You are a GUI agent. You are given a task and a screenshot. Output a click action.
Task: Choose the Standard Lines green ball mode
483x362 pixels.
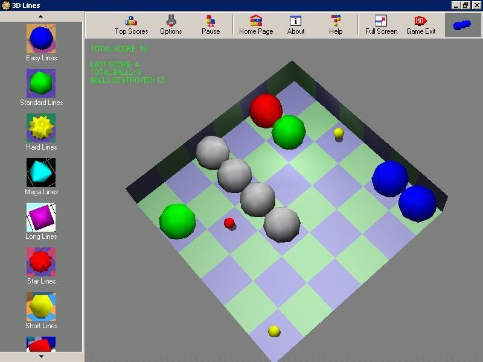pyautogui.click(x=41, y=83)
